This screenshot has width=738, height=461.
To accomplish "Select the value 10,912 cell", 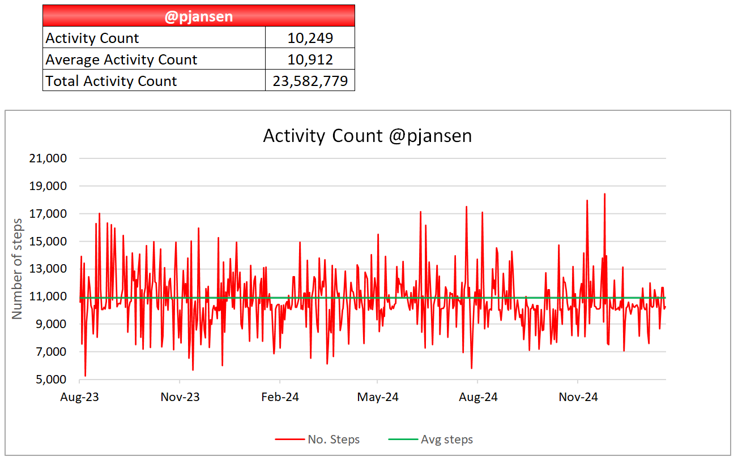I will [x=310, y=59].
